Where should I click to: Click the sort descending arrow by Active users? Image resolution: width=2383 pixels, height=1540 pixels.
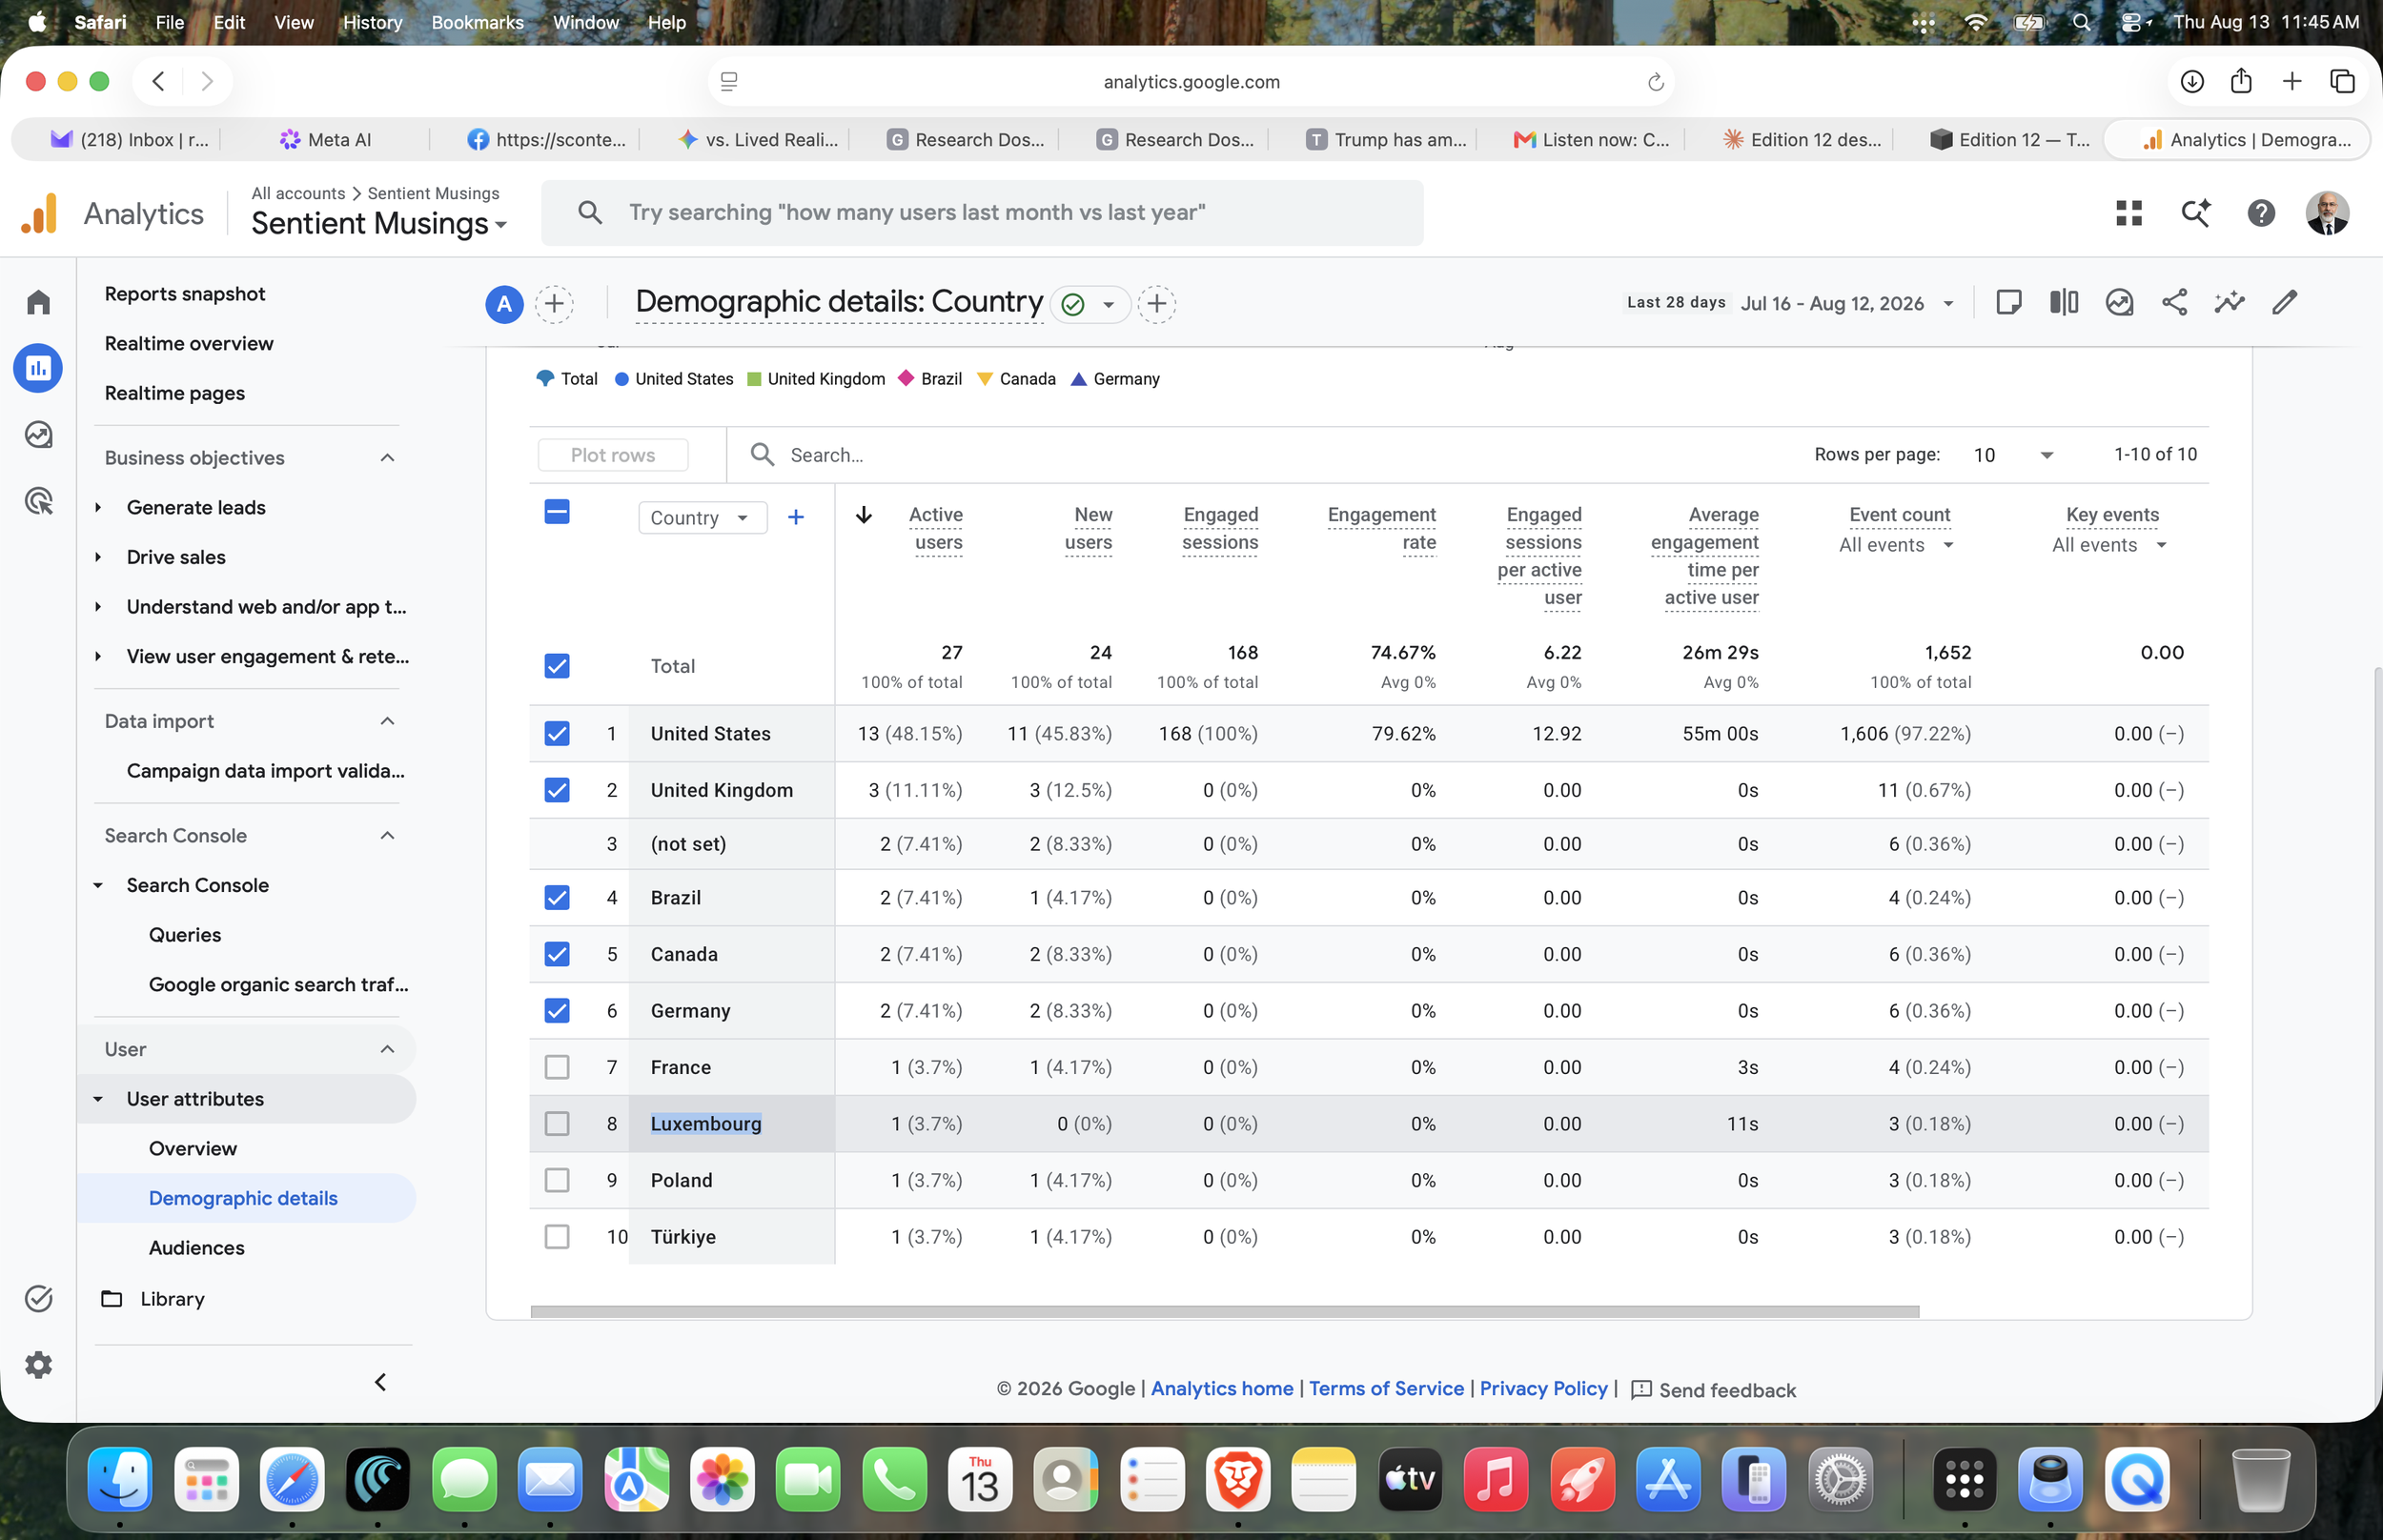864,515
